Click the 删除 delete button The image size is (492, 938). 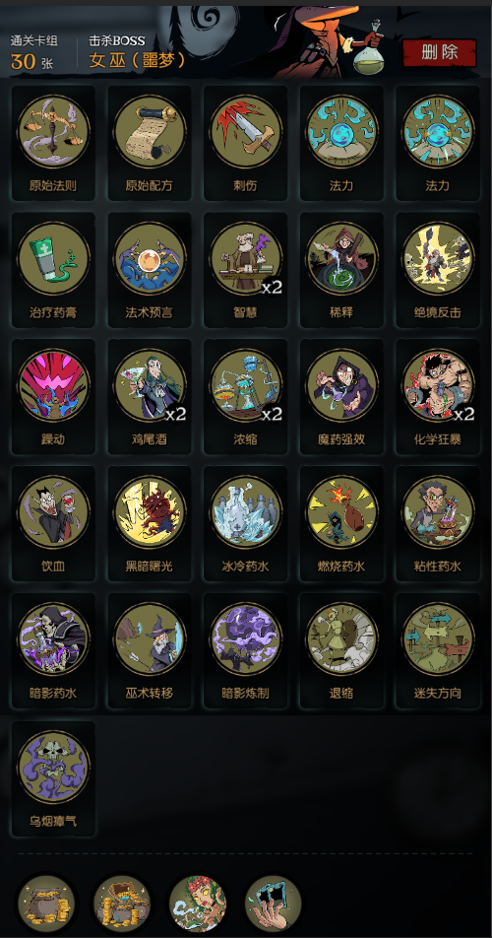point(440,52)
